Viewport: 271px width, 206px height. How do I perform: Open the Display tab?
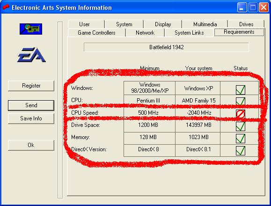point(163,24)
